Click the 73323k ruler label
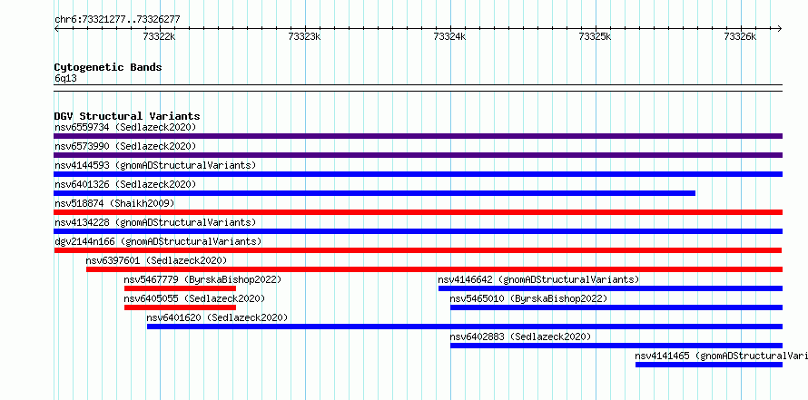The height and width of the screenshot is (400, 808). tap(304, 36)
